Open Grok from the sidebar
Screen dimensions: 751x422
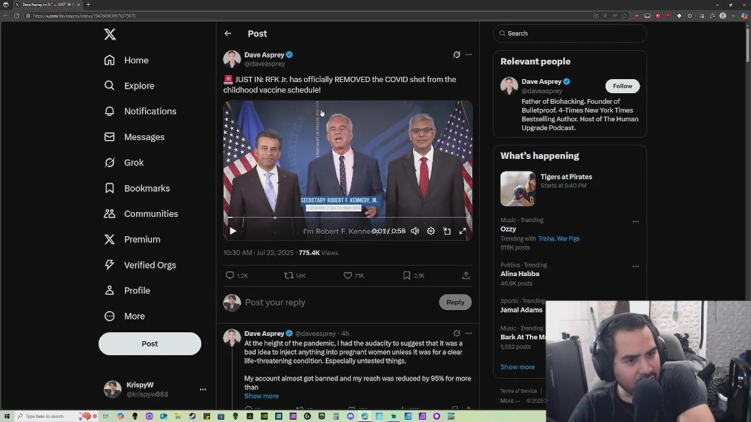(x=124, y=162)
